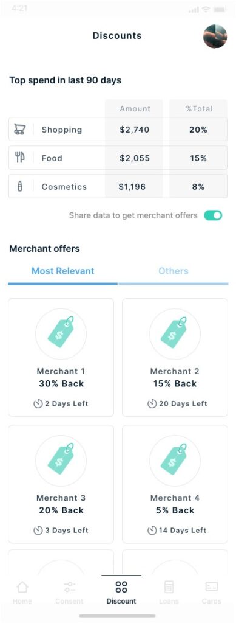Screen dimensions: 236x623
Task: Click Merchant 1 price tag icon
Action: tap(61, 334)
